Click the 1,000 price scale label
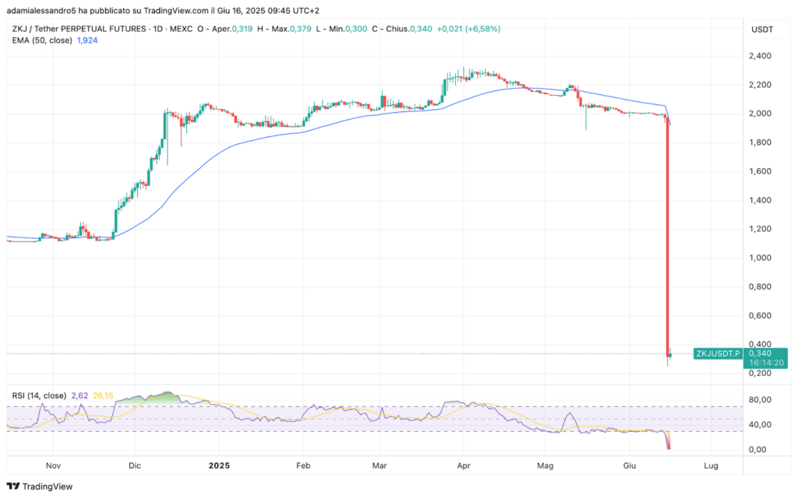Viewport: 798px width, 498px height. tap(760, 258)
